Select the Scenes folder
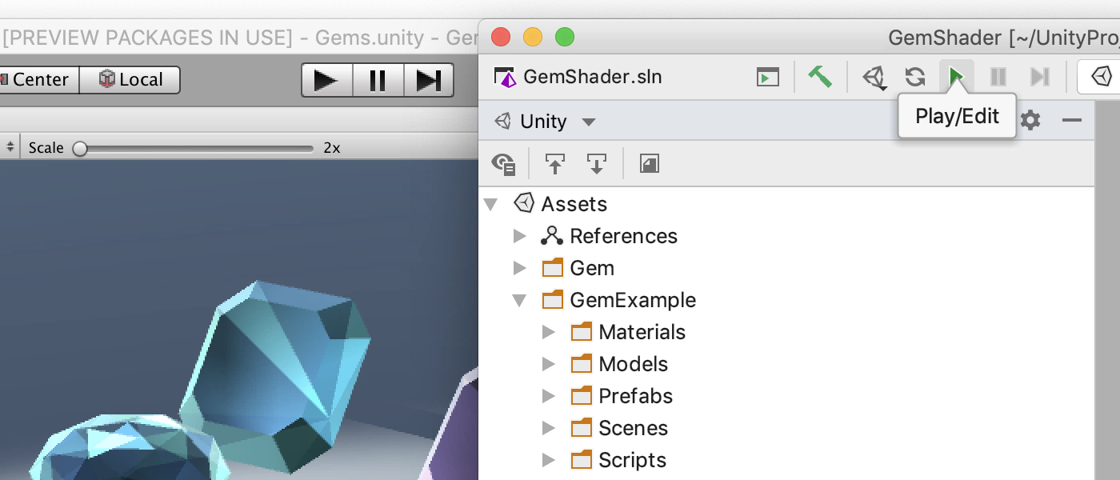Viewport: 1120px width, 480px height. [619, 428]
